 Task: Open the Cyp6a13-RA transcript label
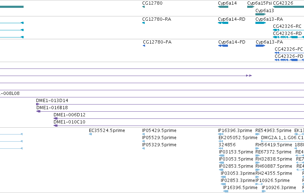269,19
